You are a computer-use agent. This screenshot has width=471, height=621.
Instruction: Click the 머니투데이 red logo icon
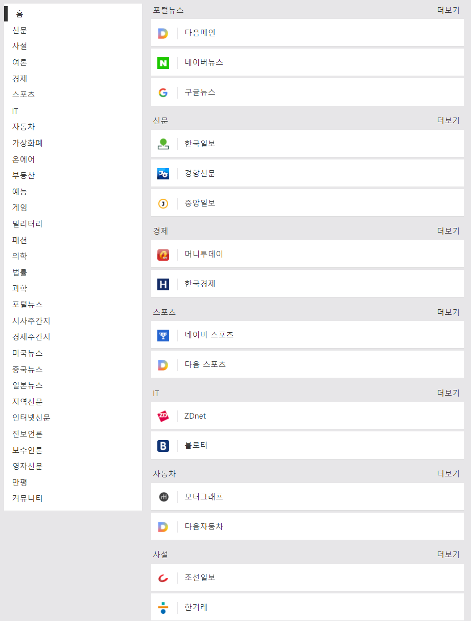163,255
